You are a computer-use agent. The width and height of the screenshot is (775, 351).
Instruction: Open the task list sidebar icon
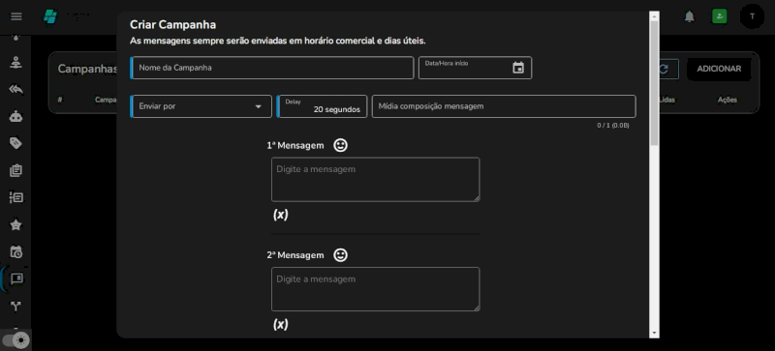pos(15,197)
